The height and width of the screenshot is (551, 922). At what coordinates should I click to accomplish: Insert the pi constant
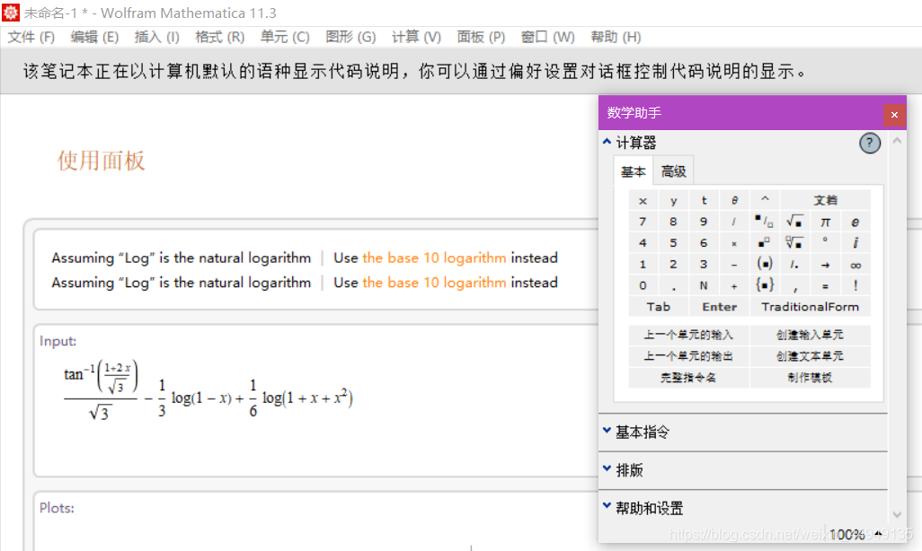tap(825, 222)
